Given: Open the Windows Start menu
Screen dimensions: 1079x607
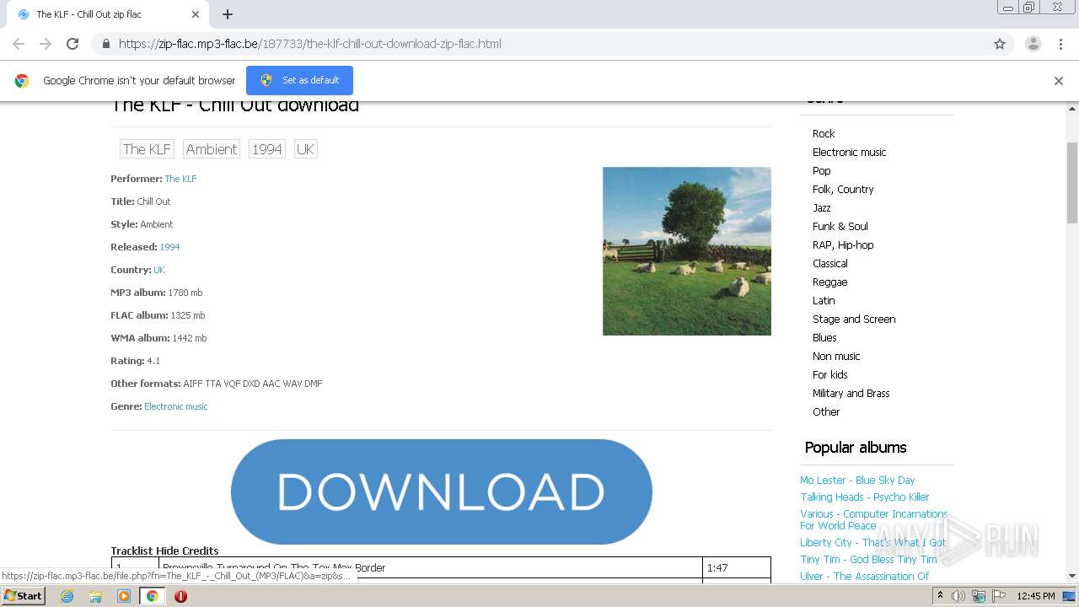Looking at the screenshot, I should point(23,596).
